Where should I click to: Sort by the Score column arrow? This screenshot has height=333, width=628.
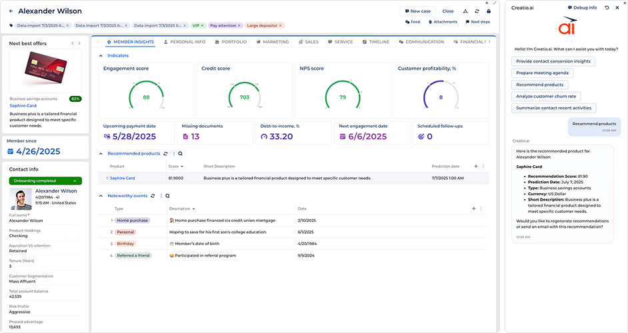pyautogui.click(x=182, y=166)
